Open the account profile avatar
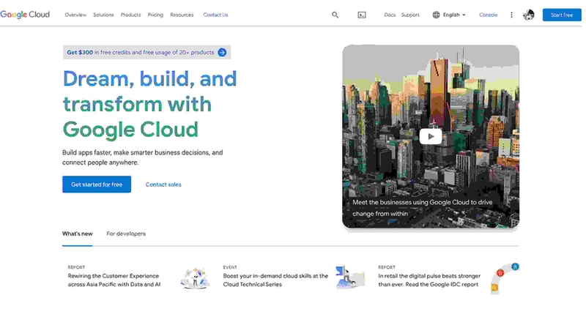Image resolution: width=586 pixels, height=309 pixels. click(x=528, y=15)
